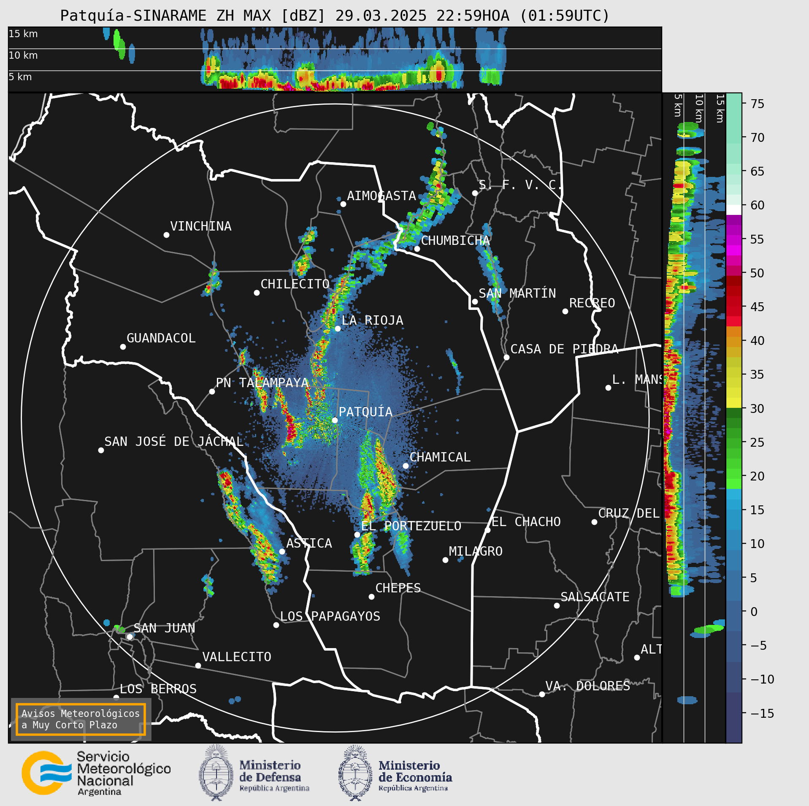Click the Los Papagayos location dot
This screenshot has height=806, width=809.
click(276, 625)
